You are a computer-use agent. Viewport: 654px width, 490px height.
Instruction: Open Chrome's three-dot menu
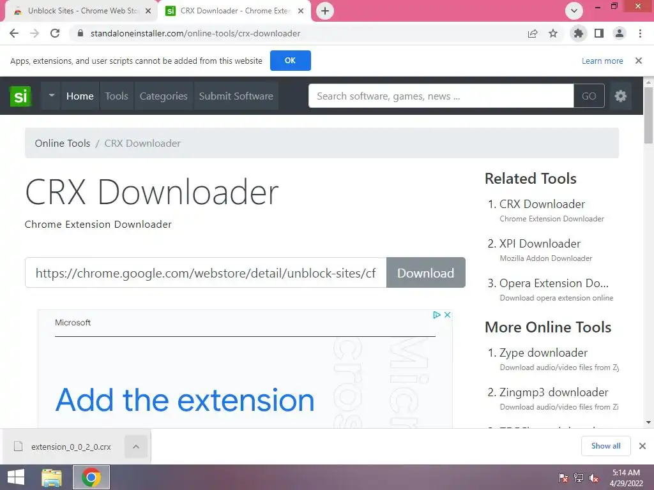pos(640,33)
